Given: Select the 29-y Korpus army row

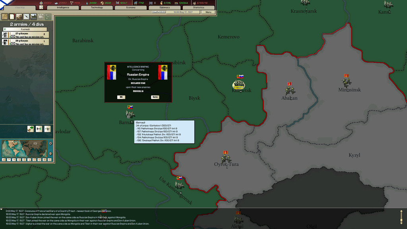Looking at the screenshot, I should coord(25,42).
